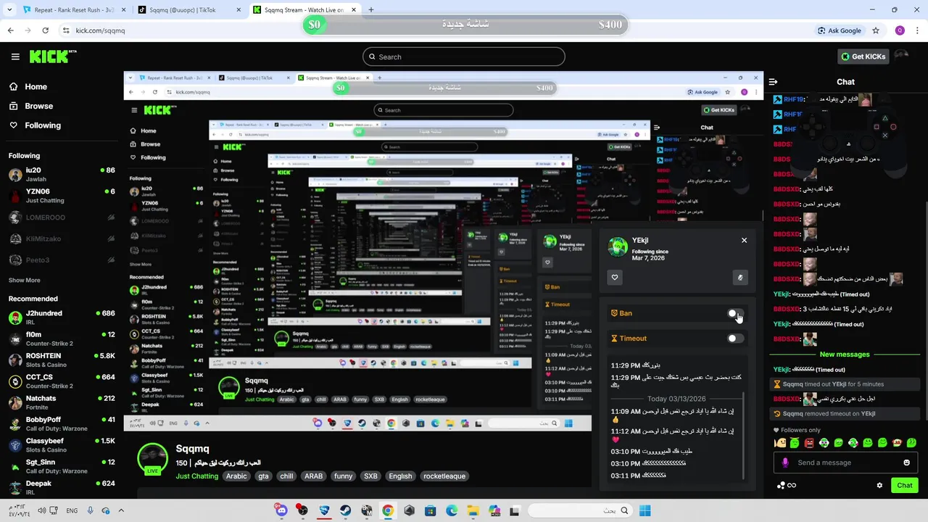This screenshot has width=928, height=522.
Task: Click the Home sidebar icon
Action: pyautogui.click(x=14, y=86)
